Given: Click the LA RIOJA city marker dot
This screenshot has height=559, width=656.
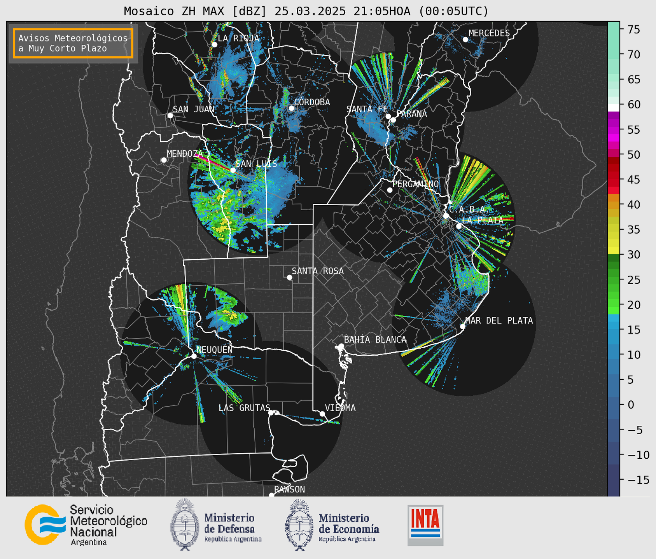Looking at the screenshot, I should 214,45.
